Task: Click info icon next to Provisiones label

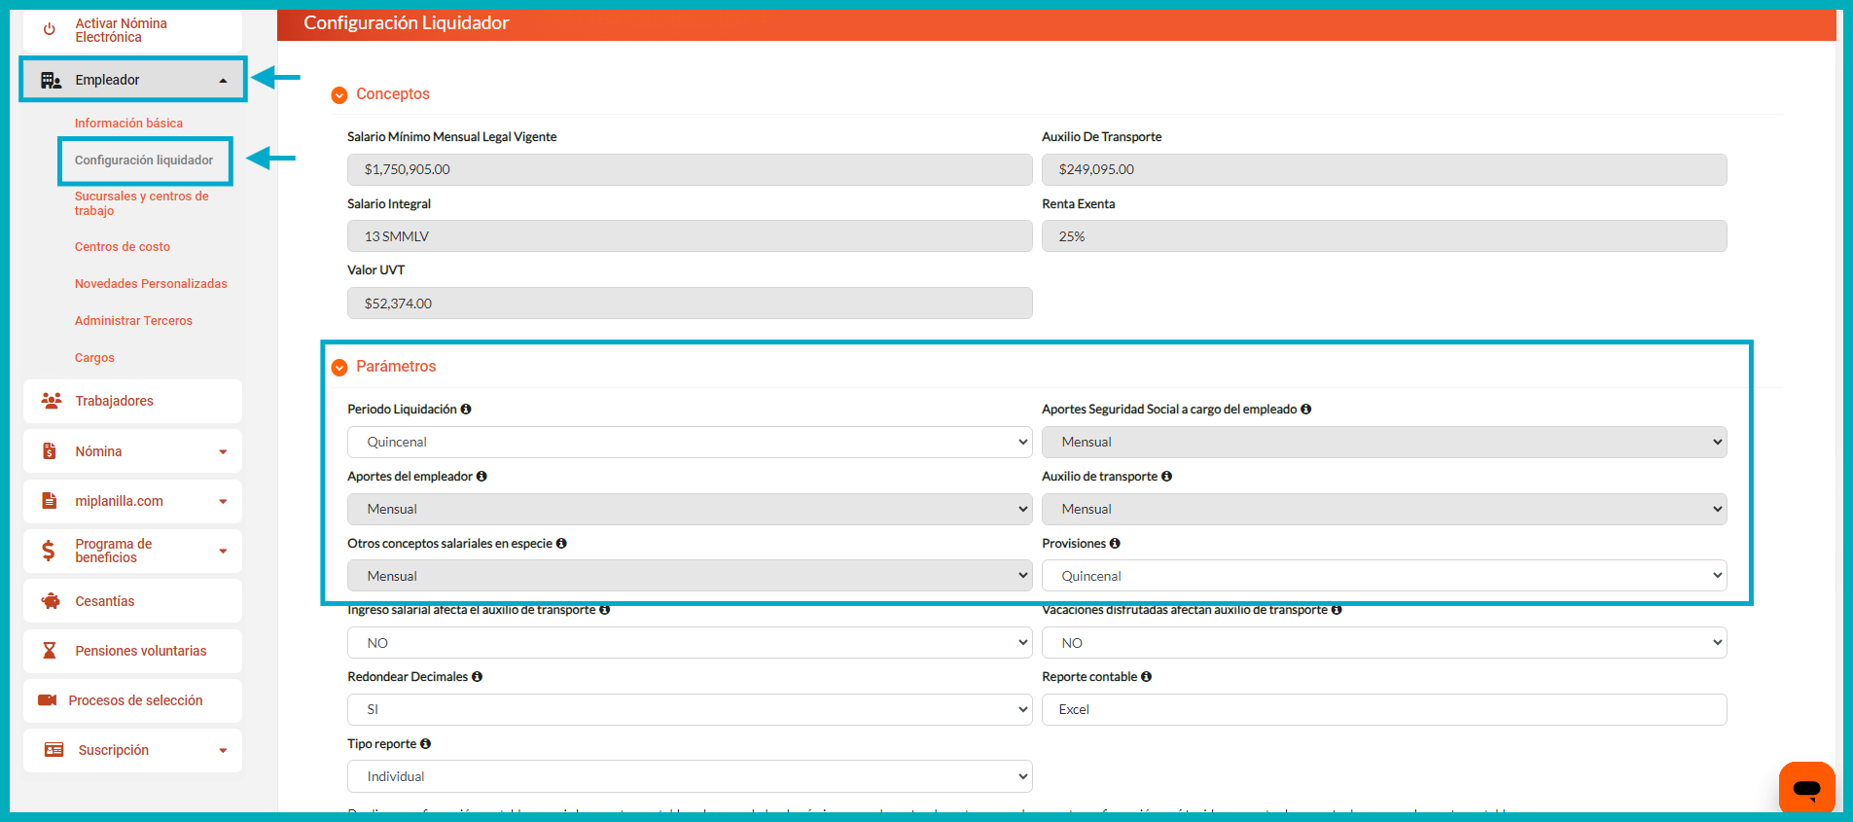Action: coord(1115,544)
